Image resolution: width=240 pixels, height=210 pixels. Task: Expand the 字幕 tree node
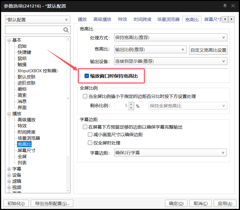point(9,169)
